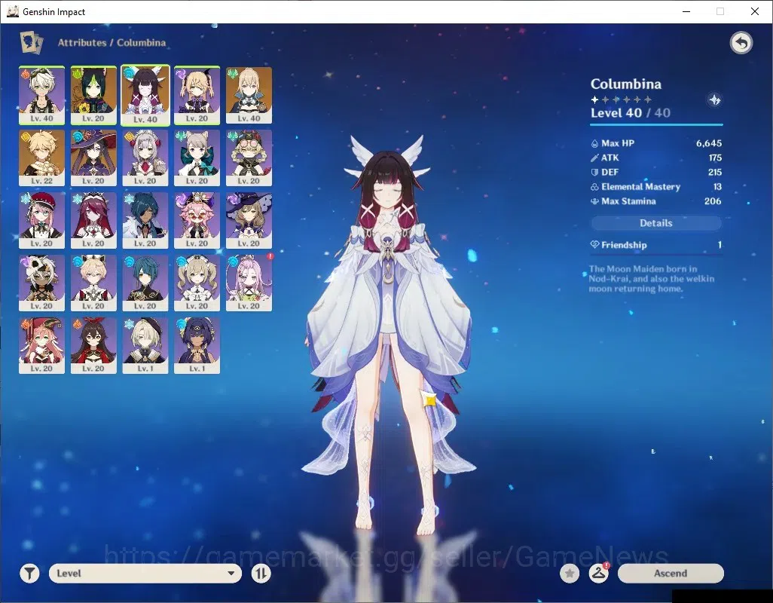The image size is (773, 603).
Task: Click the level experience progress bar
Action: point(657,124)
